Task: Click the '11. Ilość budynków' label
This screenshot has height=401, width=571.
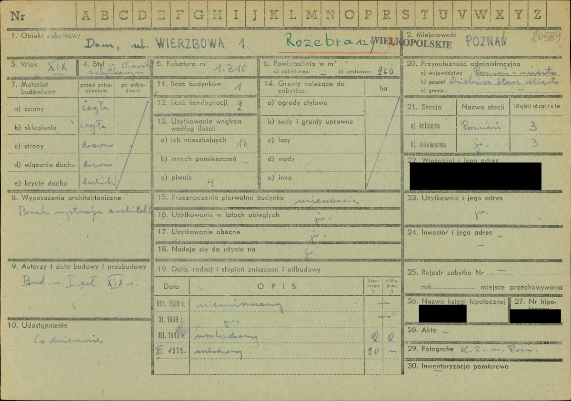Action: (190, 84)
